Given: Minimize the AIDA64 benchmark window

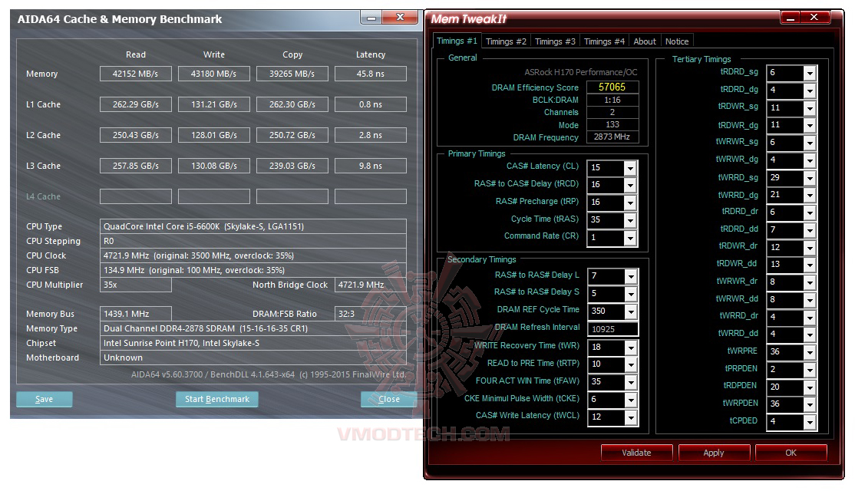Looking at the screenshot, I should click(x=371, y=18).
